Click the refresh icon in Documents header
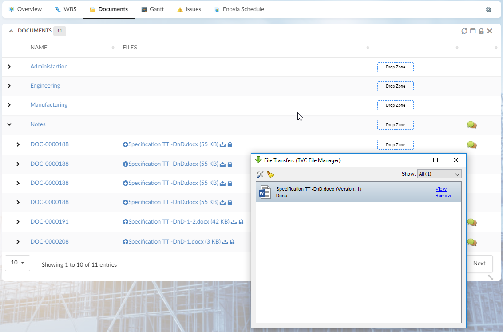The height and width of the screenshot is (332, 503). click(464, 31)
